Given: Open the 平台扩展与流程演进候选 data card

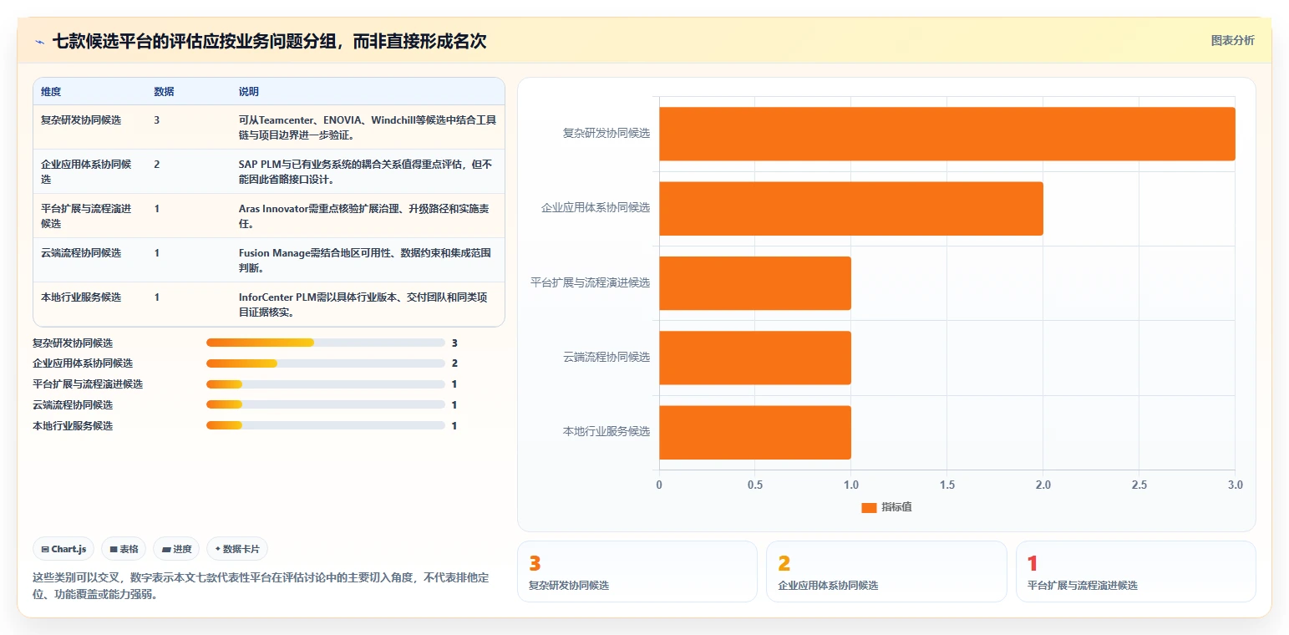Looking at the screenshot, I should (1135, 571).
